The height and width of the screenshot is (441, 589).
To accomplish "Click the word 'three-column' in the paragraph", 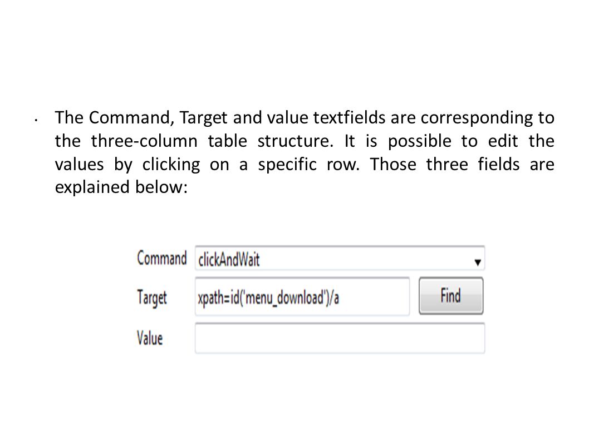I will click(x=144, y=141).
